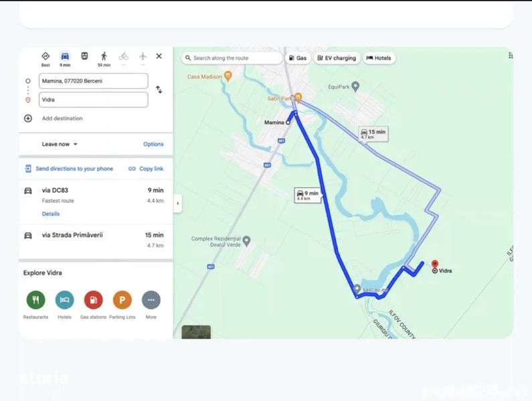Filter by Gas along the route
This screenshot has height=401, width=532.
click(x=298, y=58)
